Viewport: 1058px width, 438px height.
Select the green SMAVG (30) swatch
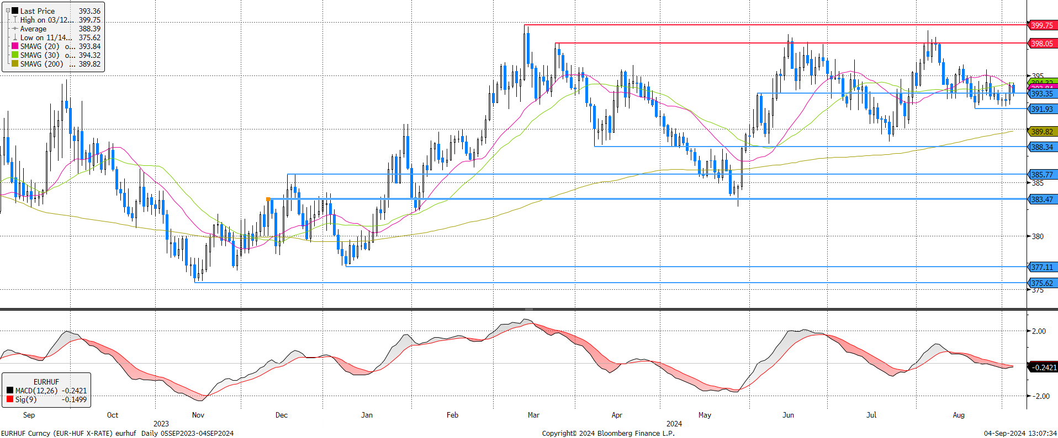click(15, 55)
